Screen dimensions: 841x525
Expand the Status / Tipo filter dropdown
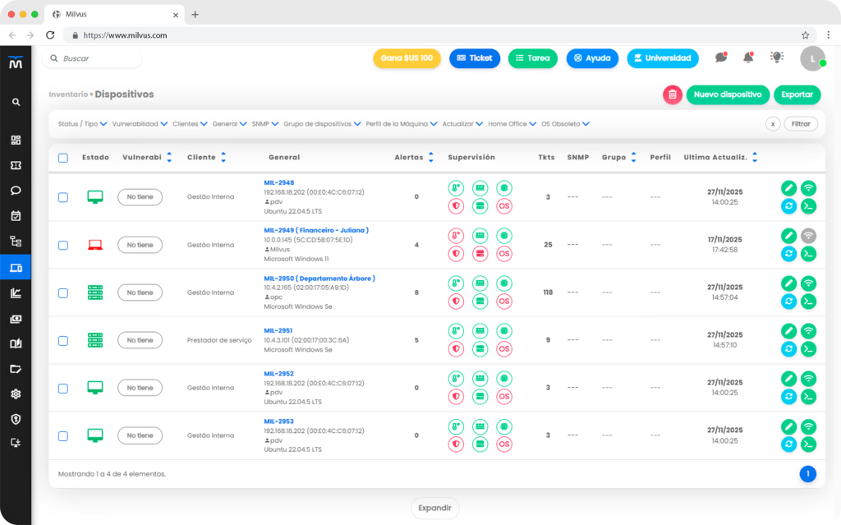point(83,124)
